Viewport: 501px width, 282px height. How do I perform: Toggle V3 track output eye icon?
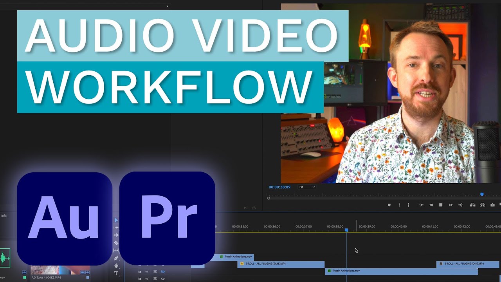[x=163, y=279]
